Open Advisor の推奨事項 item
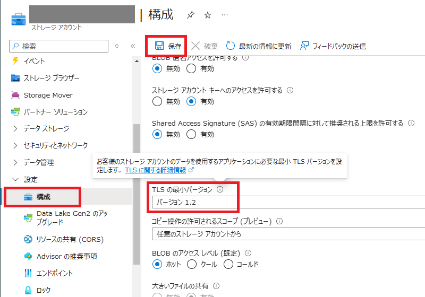Viewport: 425px width, 297px height. [x=67, y=256]
